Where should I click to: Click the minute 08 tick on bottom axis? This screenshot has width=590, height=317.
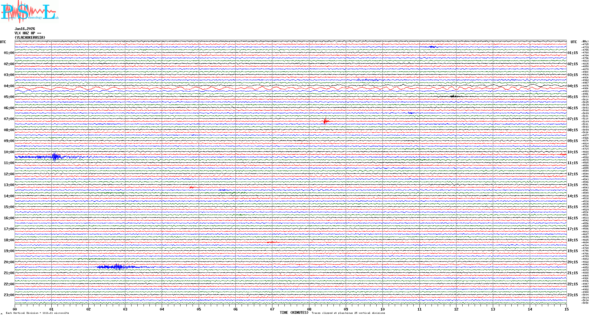309,309
